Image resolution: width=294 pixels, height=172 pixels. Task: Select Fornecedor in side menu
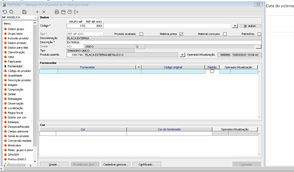(15, 66)
